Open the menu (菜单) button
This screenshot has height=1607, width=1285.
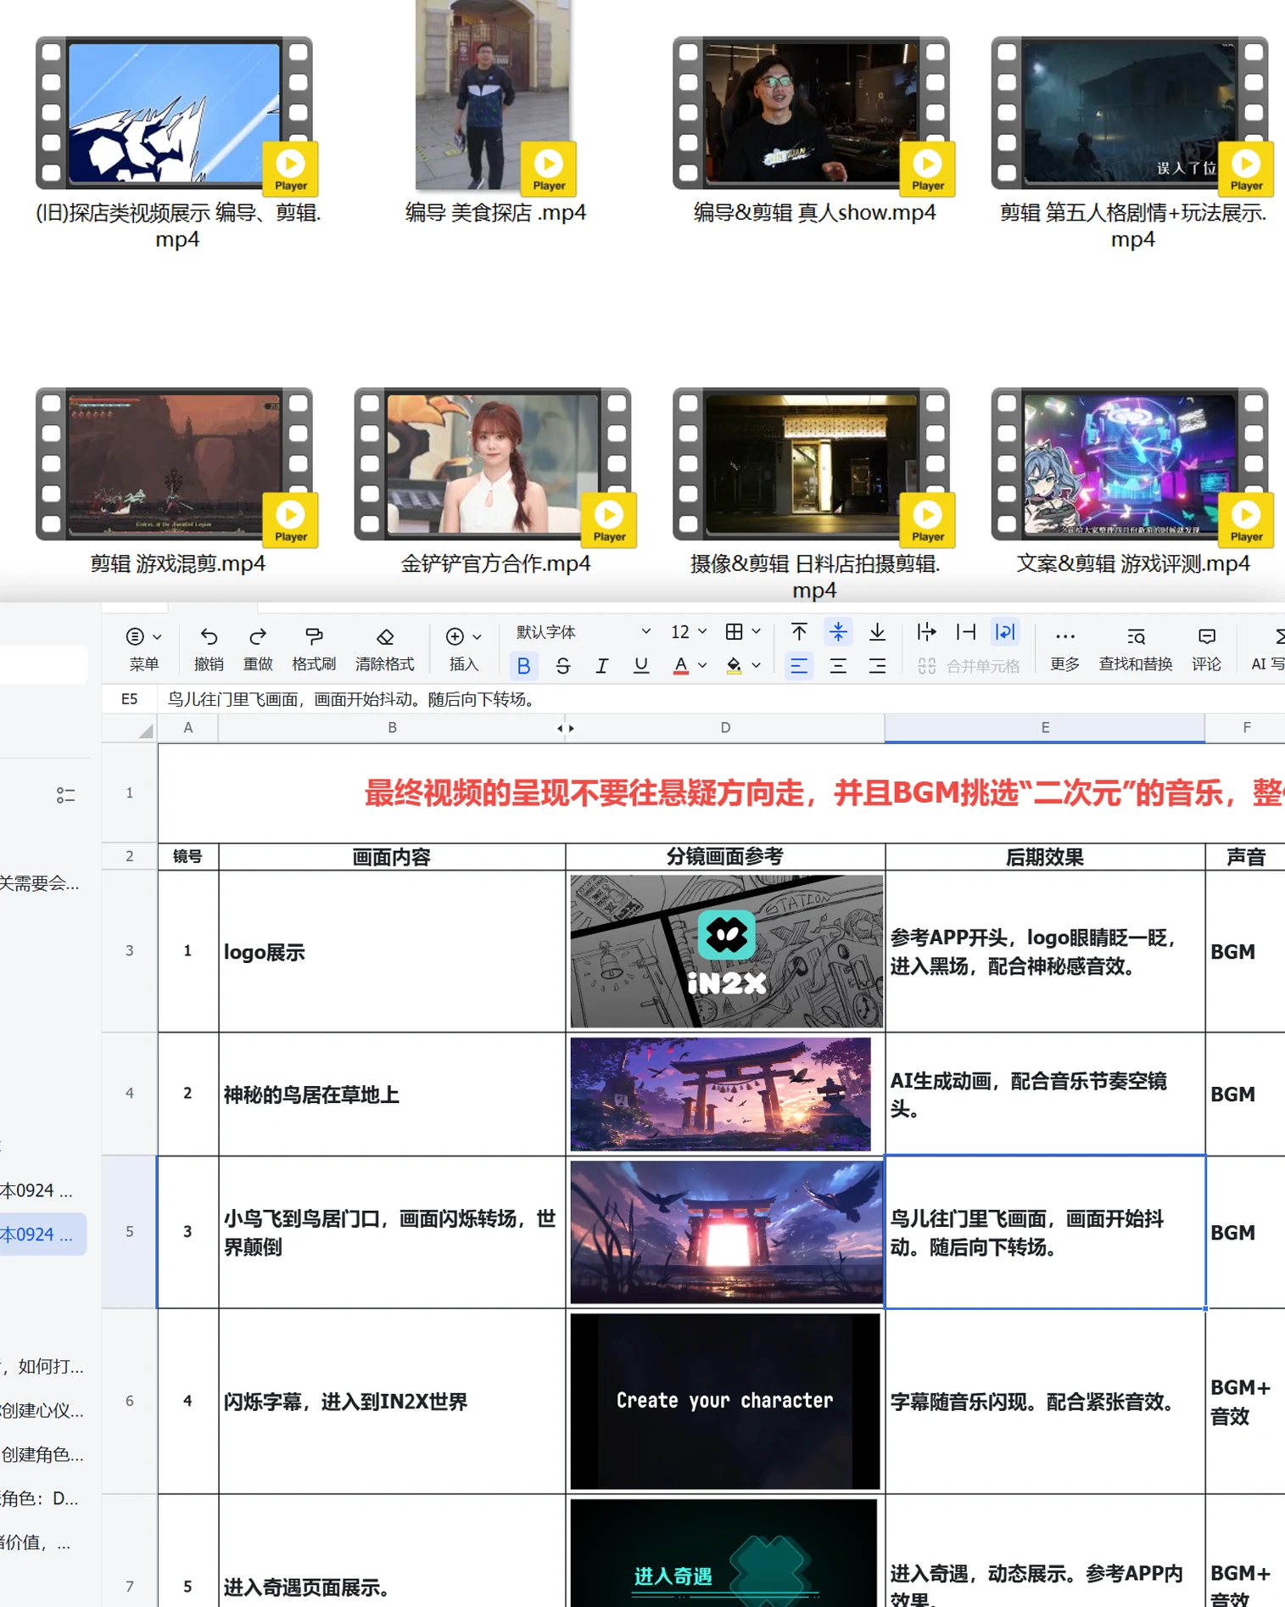(143, 649)
